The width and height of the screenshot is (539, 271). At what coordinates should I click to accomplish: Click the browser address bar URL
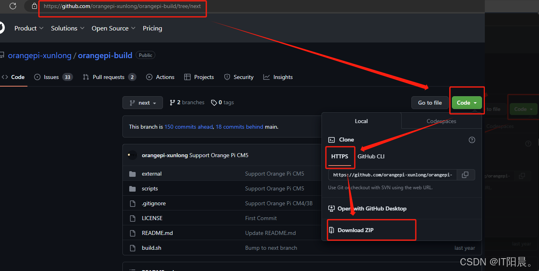122,6
